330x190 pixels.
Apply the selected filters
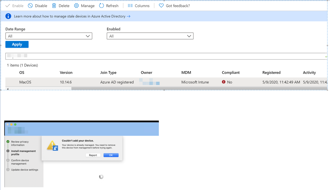point(17,44)
